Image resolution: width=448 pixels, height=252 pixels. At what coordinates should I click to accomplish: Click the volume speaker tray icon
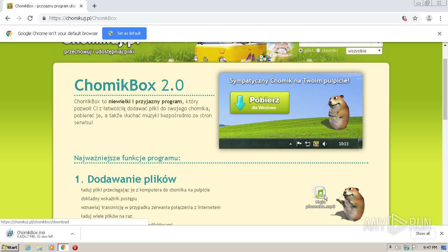click(398, 247)
